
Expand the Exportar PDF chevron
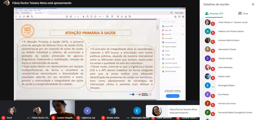[x=183, y=26]
